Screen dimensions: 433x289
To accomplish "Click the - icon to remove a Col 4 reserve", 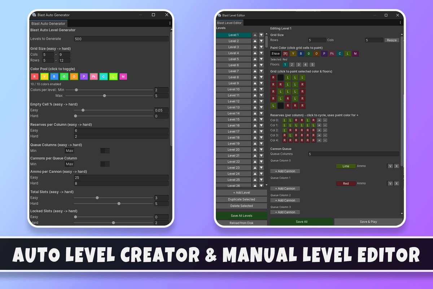I will point(325,141).
